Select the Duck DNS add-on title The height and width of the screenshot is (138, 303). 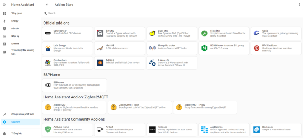pyautogui.click(x=163, y=31)
